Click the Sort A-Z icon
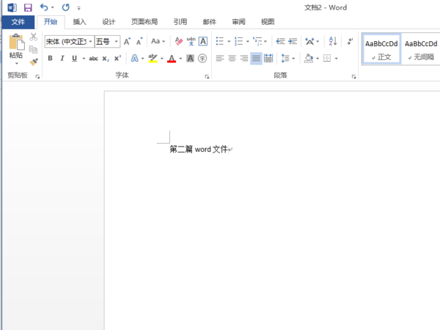The height and width of the screenshot is (330, 440). 332,42
